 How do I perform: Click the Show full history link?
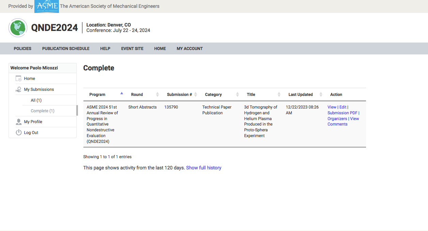[x=204, y=168]
